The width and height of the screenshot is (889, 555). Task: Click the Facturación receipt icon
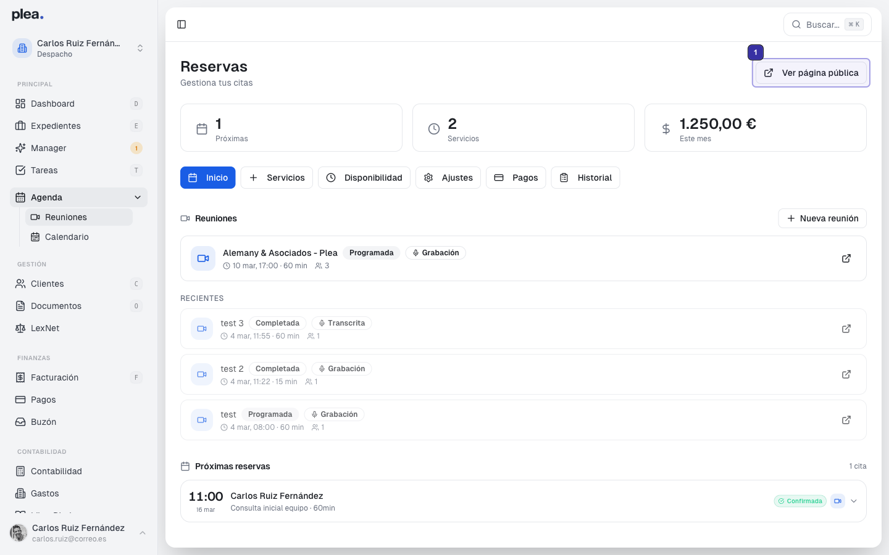[20, 377]
